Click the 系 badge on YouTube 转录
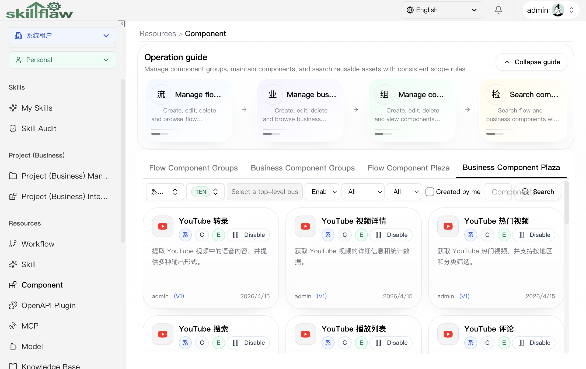Image resolution: width=586 pixels, height=369 pixels. [x=185, y=235]
